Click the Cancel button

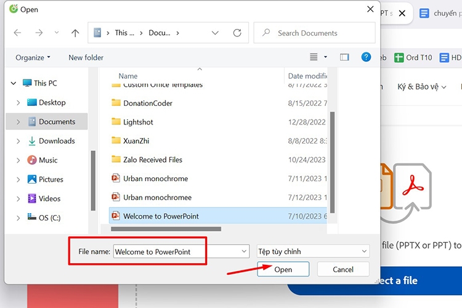(343, 269)
